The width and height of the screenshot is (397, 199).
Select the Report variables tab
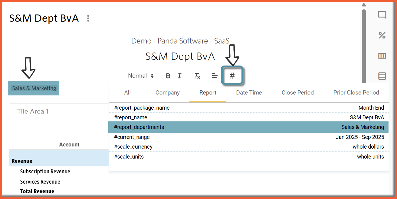point(208,93)
